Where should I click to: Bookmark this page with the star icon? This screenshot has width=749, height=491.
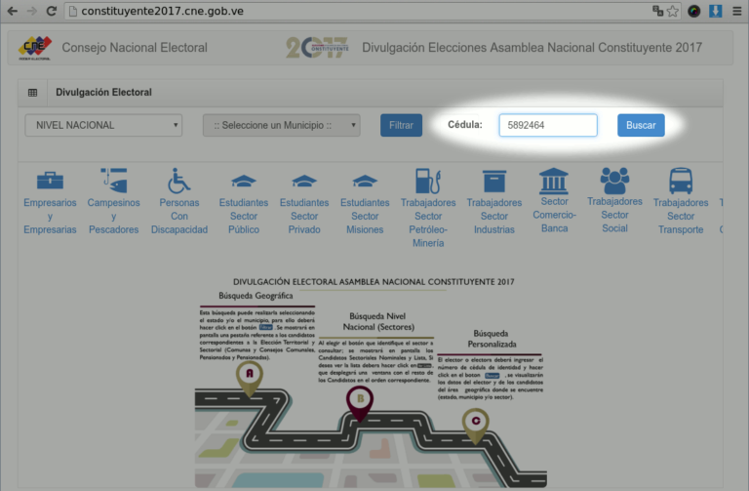673,11
